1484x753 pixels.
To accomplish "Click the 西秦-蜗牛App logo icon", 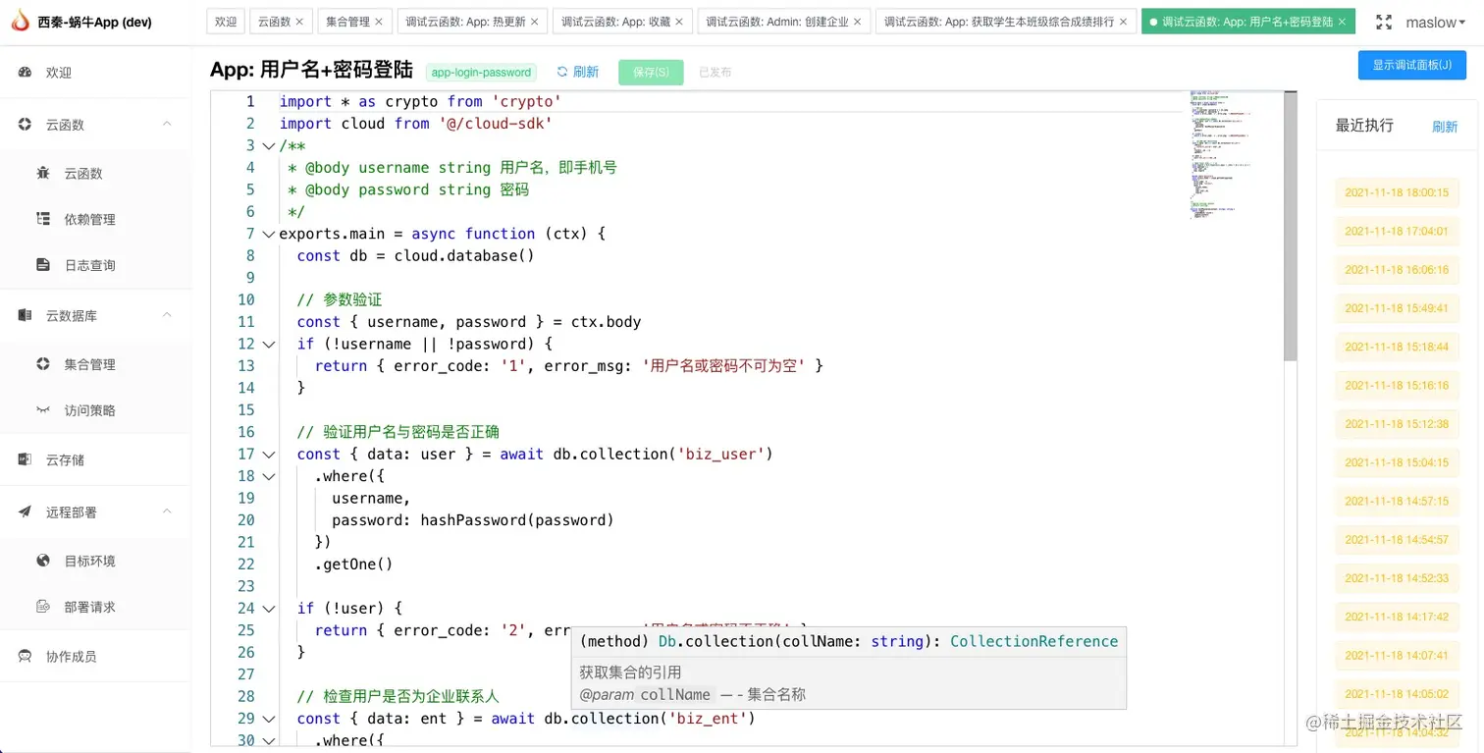I will (21, 21).
